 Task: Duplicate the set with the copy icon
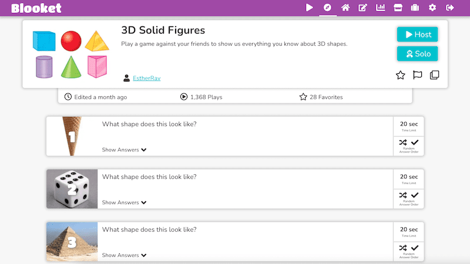[x=435, y=75]
